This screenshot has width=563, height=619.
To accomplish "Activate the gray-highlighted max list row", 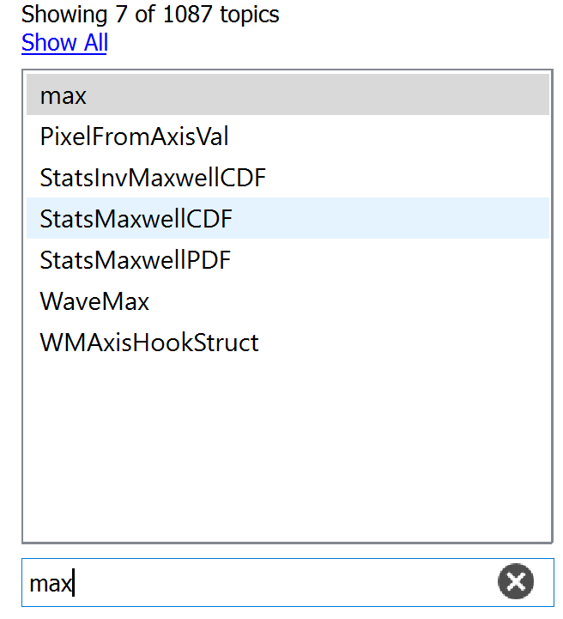I will pyautogui.click(x=288, y=94).
